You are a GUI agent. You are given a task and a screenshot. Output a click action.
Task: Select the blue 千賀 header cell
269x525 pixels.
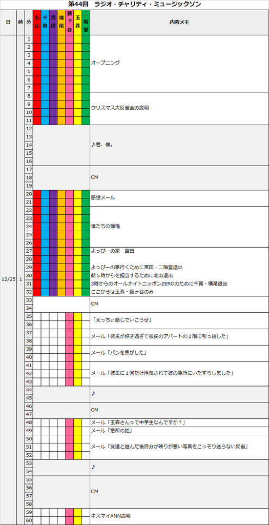(x=45, y=22)
